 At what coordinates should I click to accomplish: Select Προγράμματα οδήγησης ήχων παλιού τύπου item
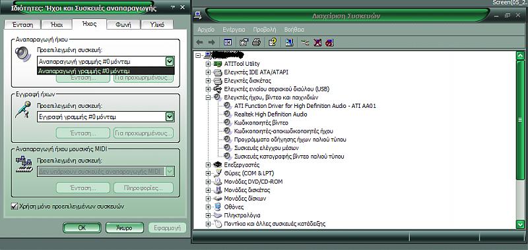(290, 139)
